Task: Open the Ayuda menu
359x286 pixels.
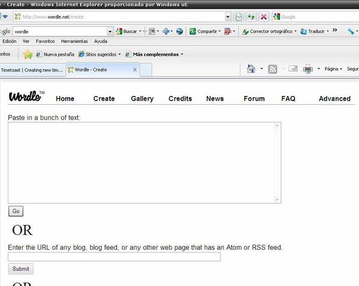Action: pos(101,41)
